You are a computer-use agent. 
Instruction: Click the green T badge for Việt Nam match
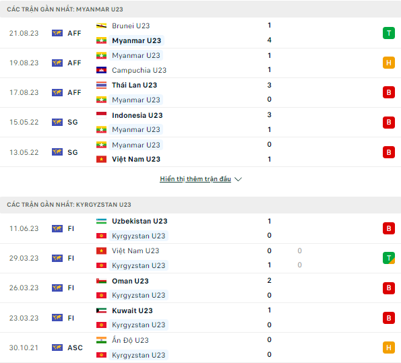[x=388, y=258]
